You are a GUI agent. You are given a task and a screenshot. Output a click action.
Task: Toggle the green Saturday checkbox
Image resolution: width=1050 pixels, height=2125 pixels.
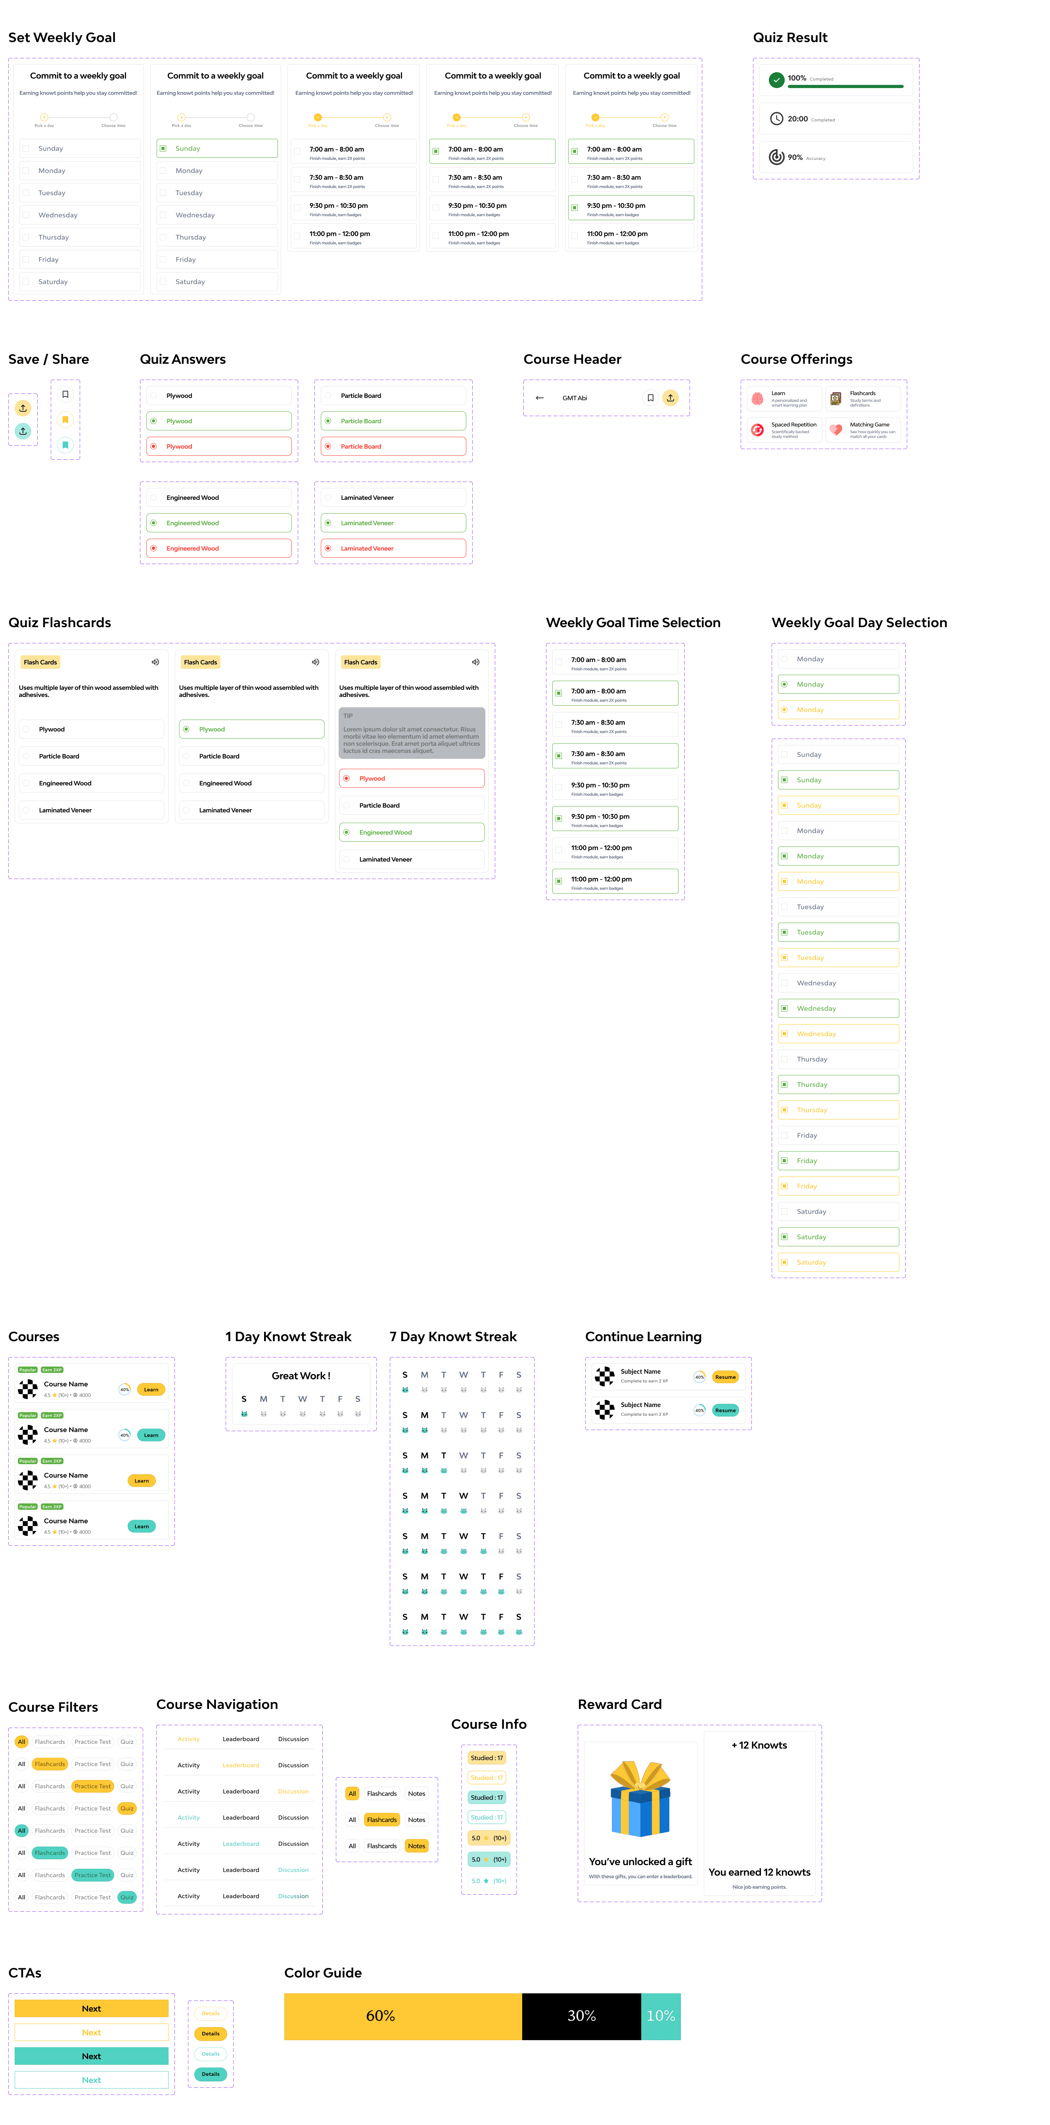point(784,1236)
